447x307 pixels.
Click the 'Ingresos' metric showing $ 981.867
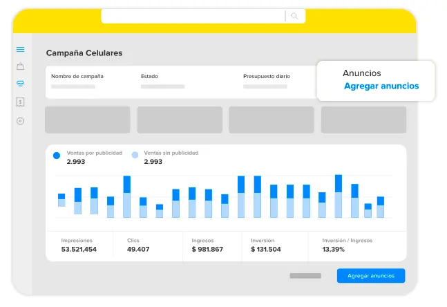click(x=207, y=245)
